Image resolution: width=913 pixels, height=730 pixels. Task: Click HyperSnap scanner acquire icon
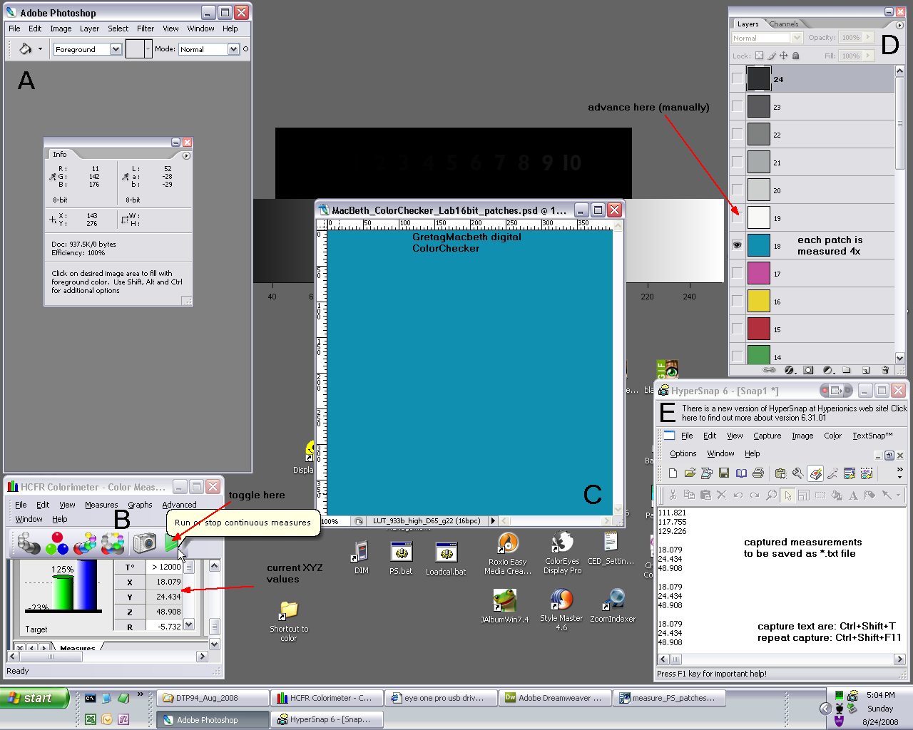707,473
